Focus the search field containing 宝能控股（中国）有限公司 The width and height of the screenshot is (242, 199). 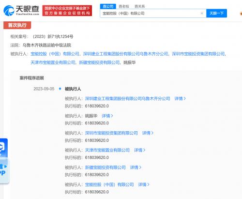coord(153,14)
